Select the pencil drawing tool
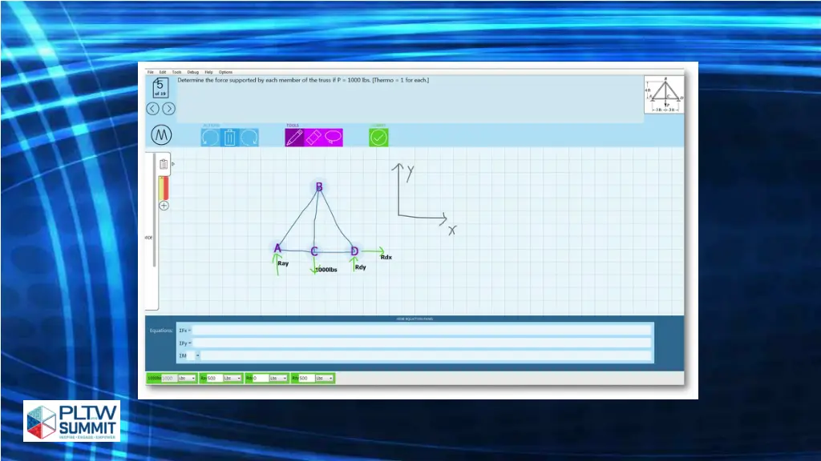 (294, 137)
